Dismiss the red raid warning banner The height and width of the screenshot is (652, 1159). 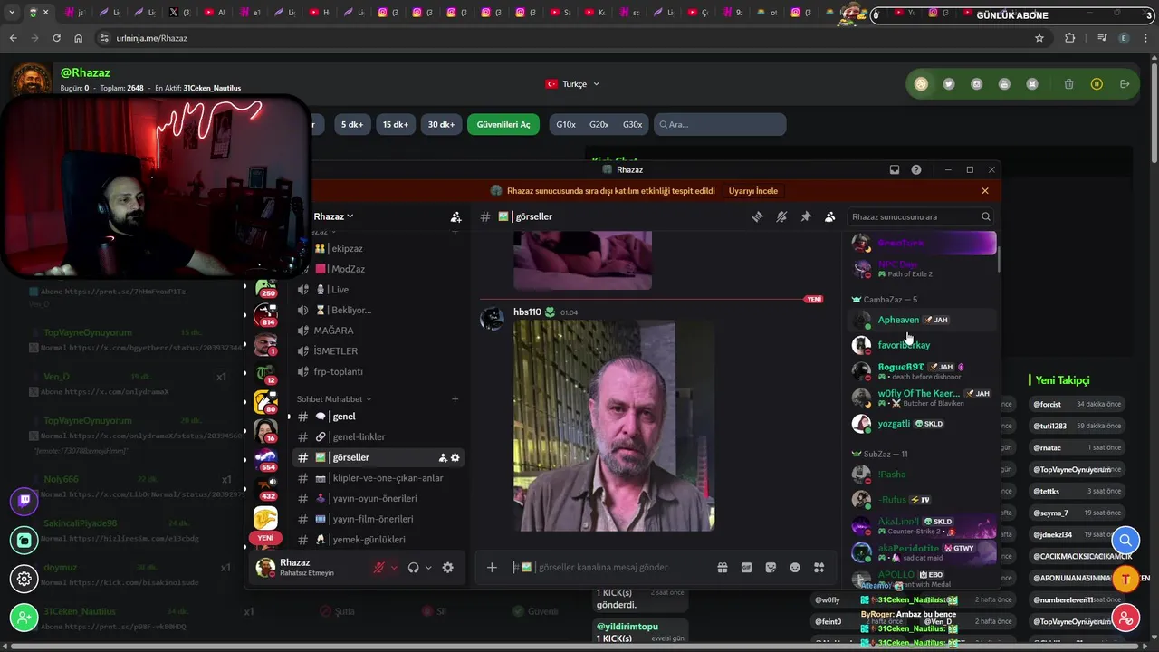(x=985, y=191)
